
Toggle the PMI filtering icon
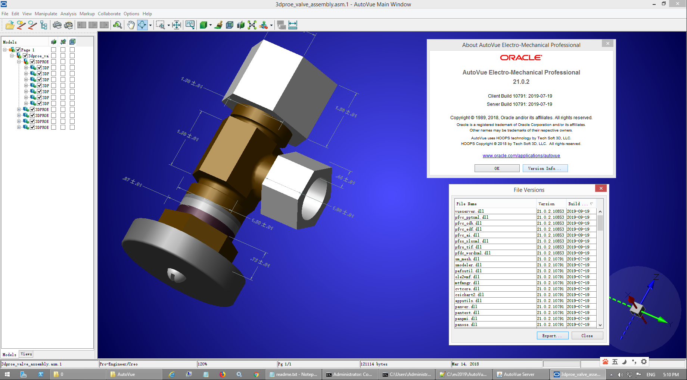pyautogui.click(x=190, y=25)
